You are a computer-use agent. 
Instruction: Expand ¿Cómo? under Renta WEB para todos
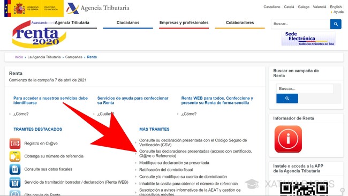[189, 114]
